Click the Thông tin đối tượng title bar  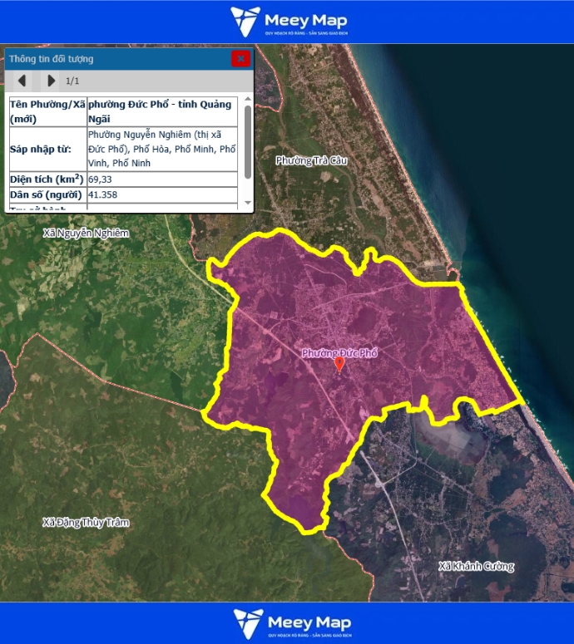point(116,59)
